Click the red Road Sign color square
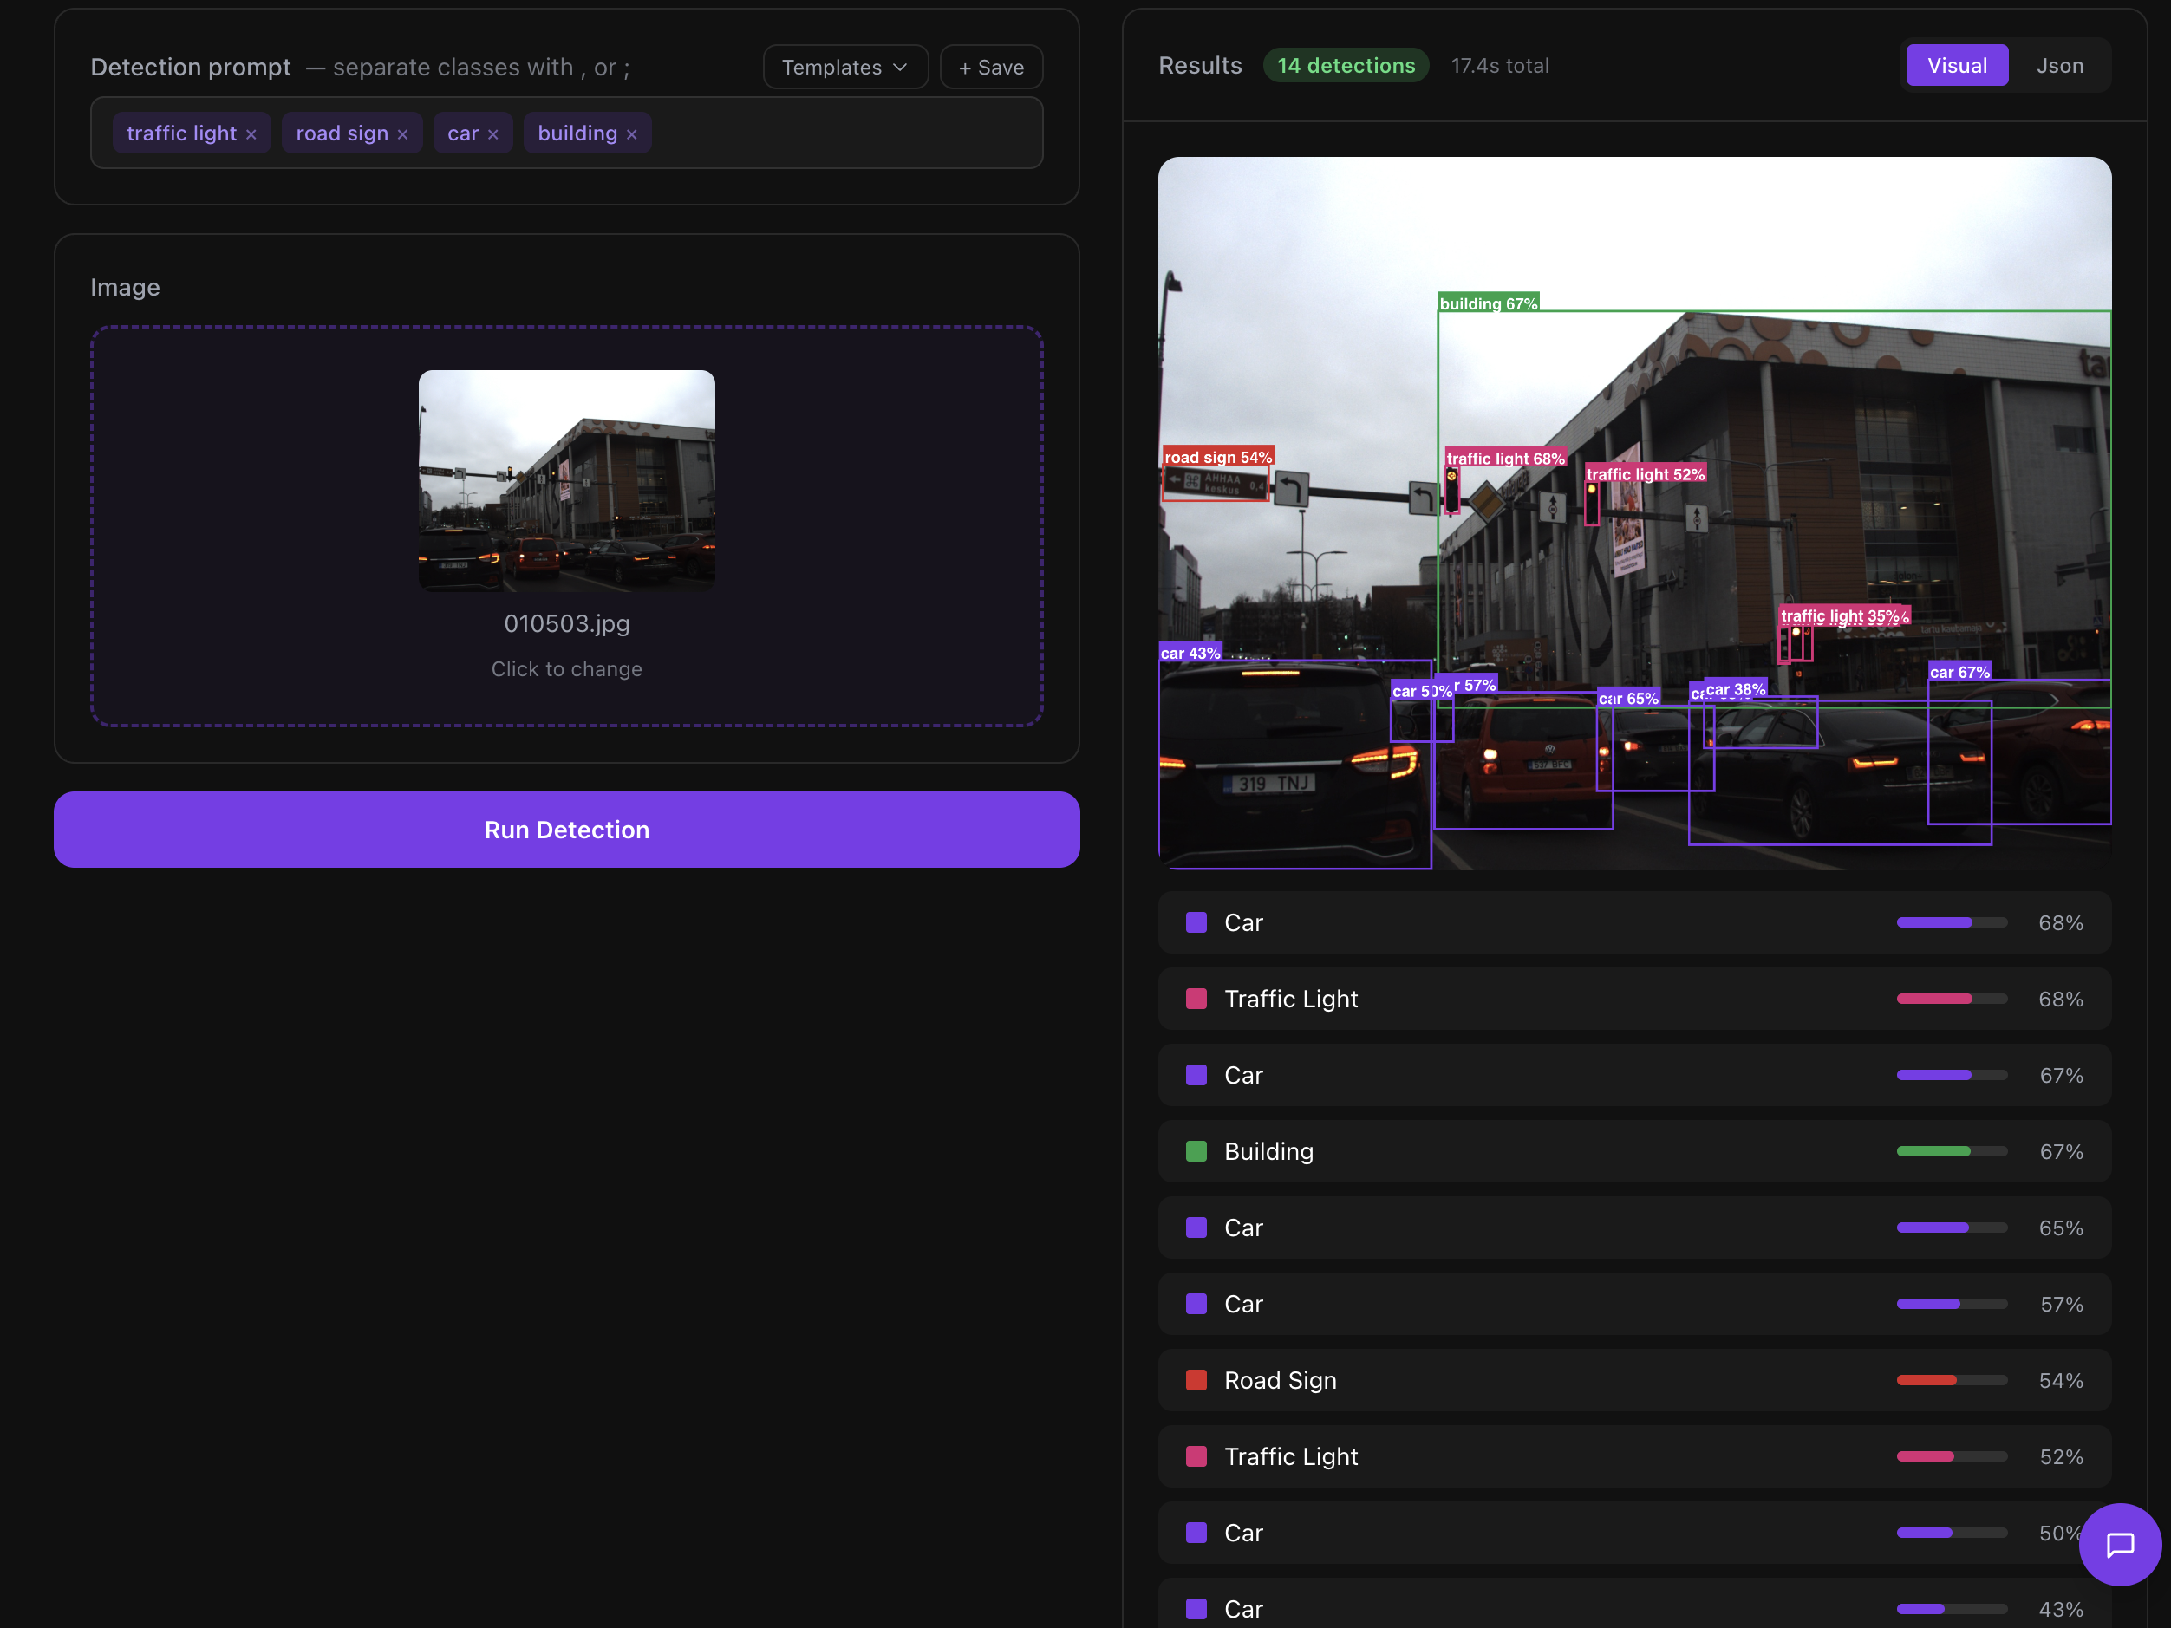 1196,1380
